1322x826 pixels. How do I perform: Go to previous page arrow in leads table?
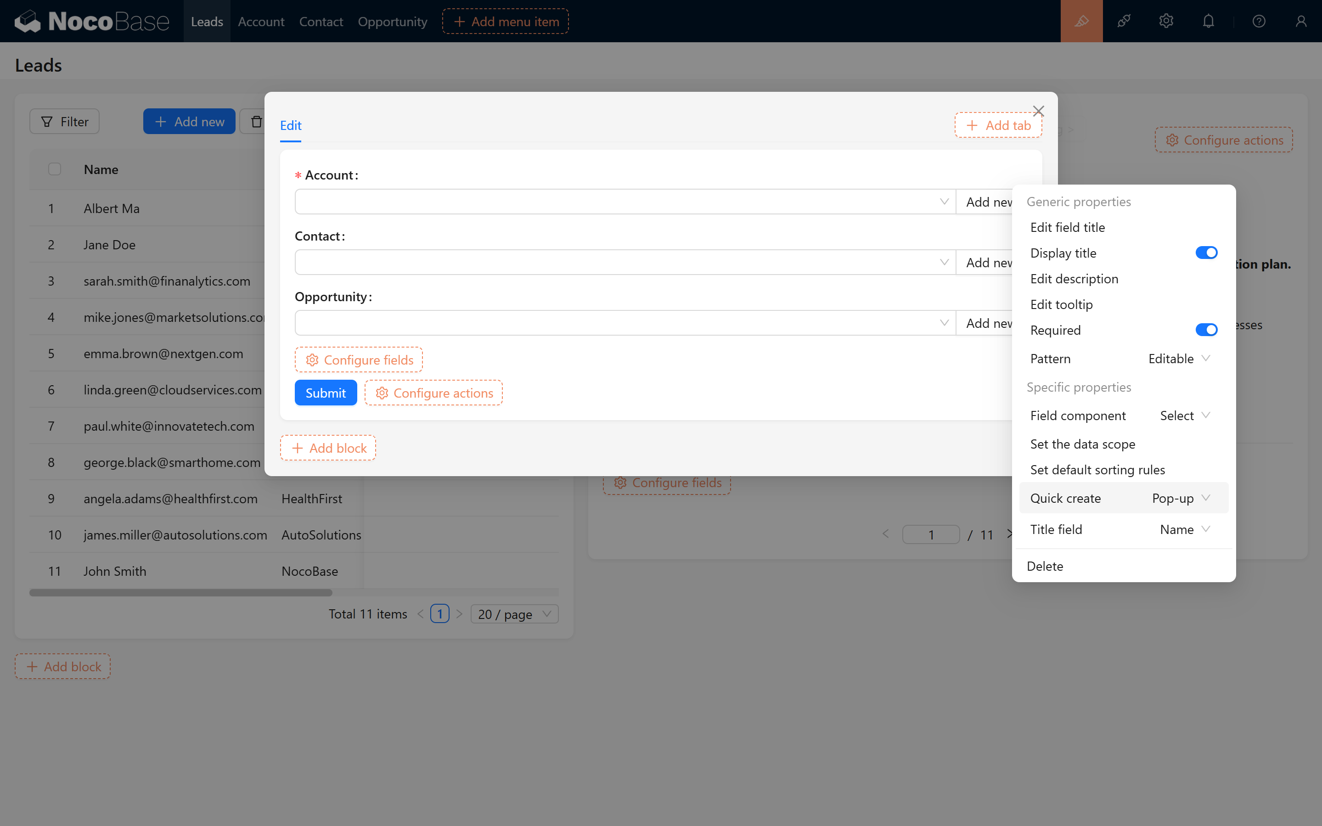[420, 614]
